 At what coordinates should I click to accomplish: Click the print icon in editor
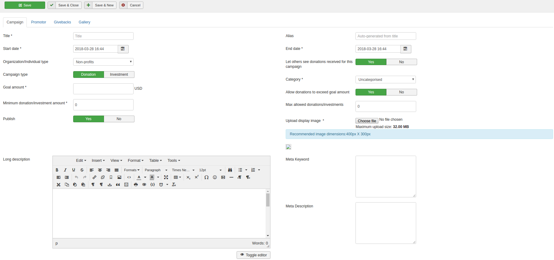point(136,185)
